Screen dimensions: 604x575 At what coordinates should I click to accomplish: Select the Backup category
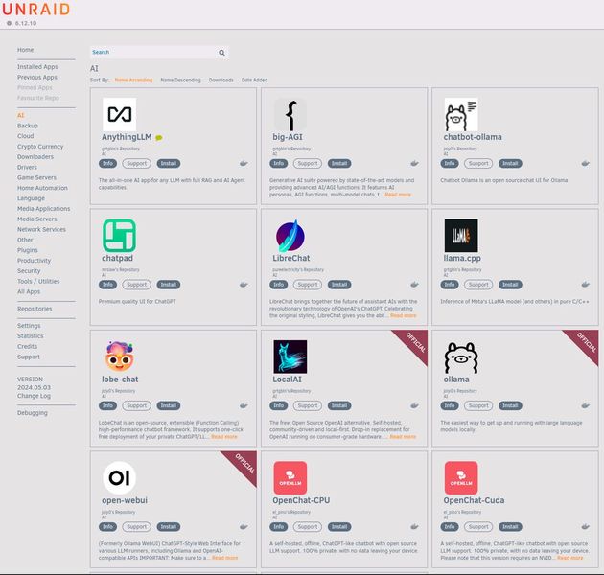pos(28,126)
